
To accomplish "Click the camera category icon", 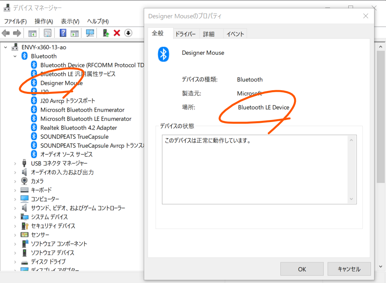I will click(24, 181).
